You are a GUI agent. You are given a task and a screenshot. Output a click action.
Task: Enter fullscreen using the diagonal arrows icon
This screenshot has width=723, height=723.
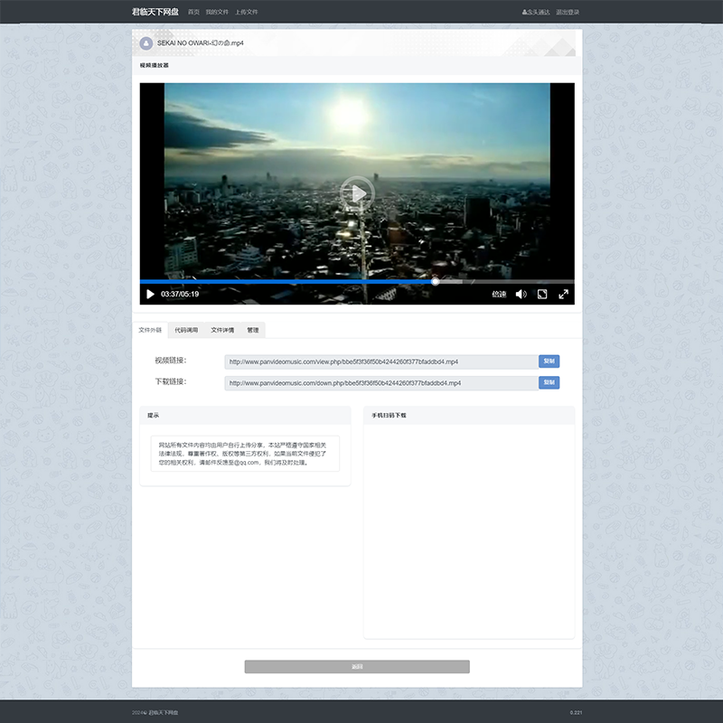point(563,294)
